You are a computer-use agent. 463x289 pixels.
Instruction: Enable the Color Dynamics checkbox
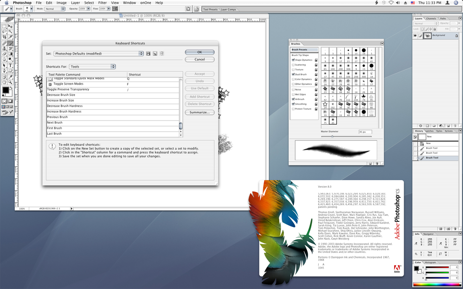(293, 79)
